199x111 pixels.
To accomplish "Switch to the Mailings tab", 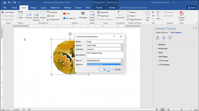I will pos(68,8).
